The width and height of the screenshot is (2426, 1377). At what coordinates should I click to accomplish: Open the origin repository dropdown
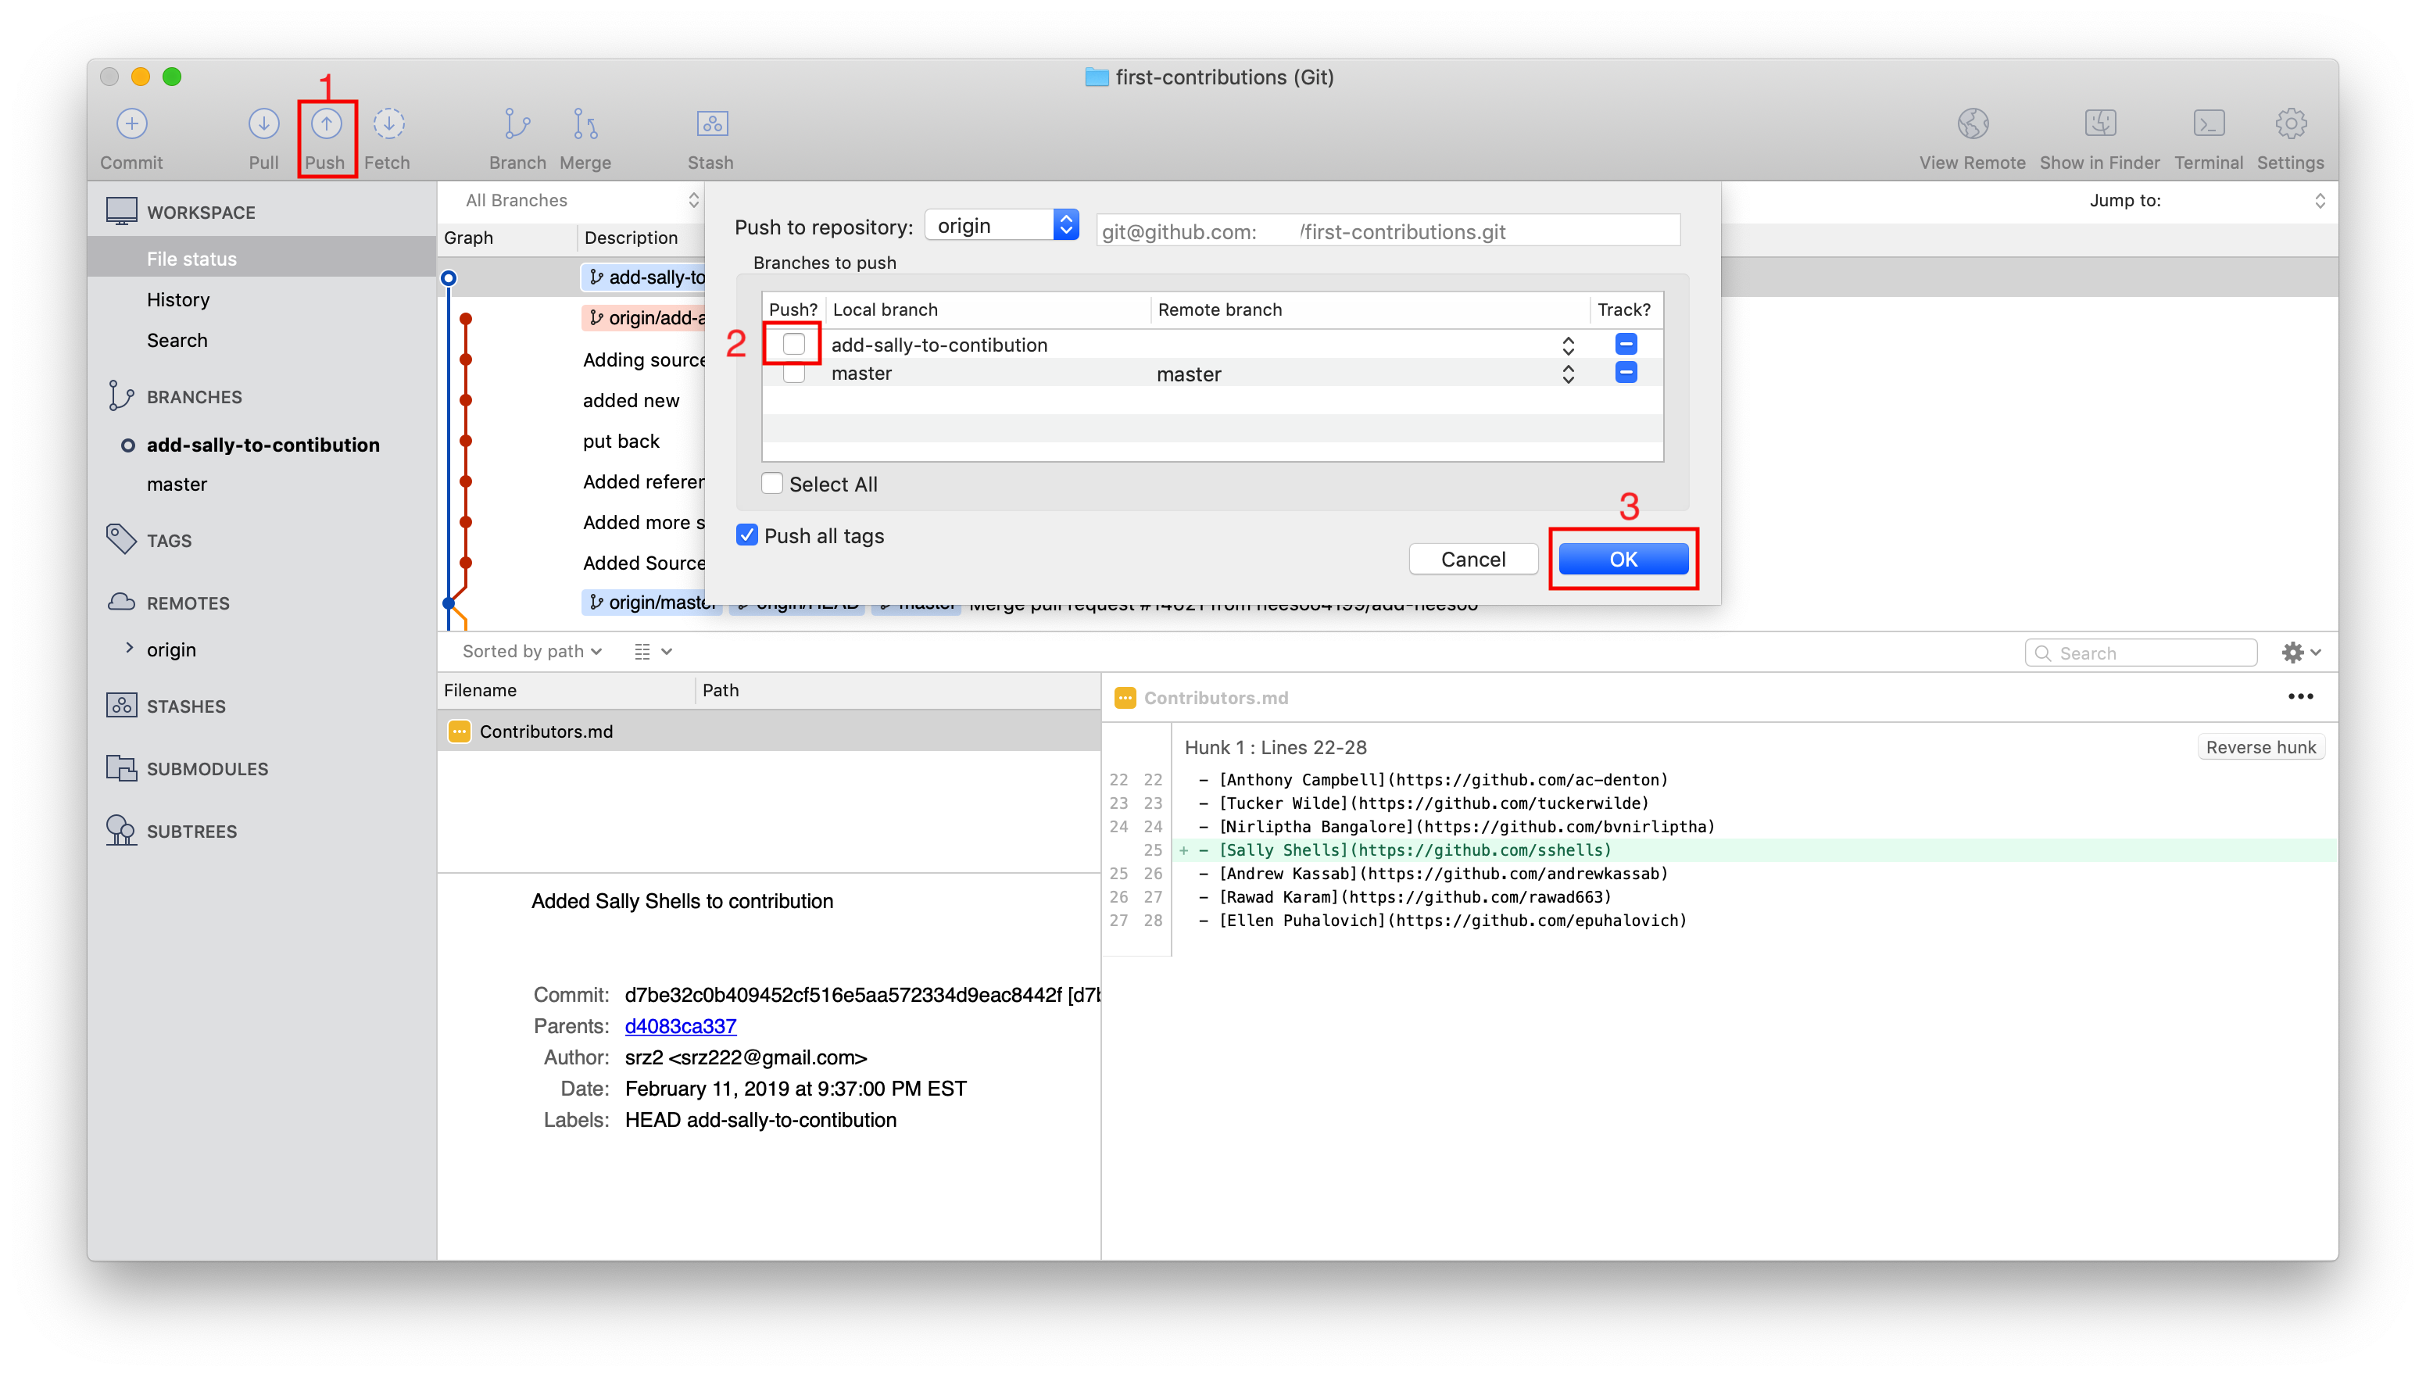coord(1002,225)
